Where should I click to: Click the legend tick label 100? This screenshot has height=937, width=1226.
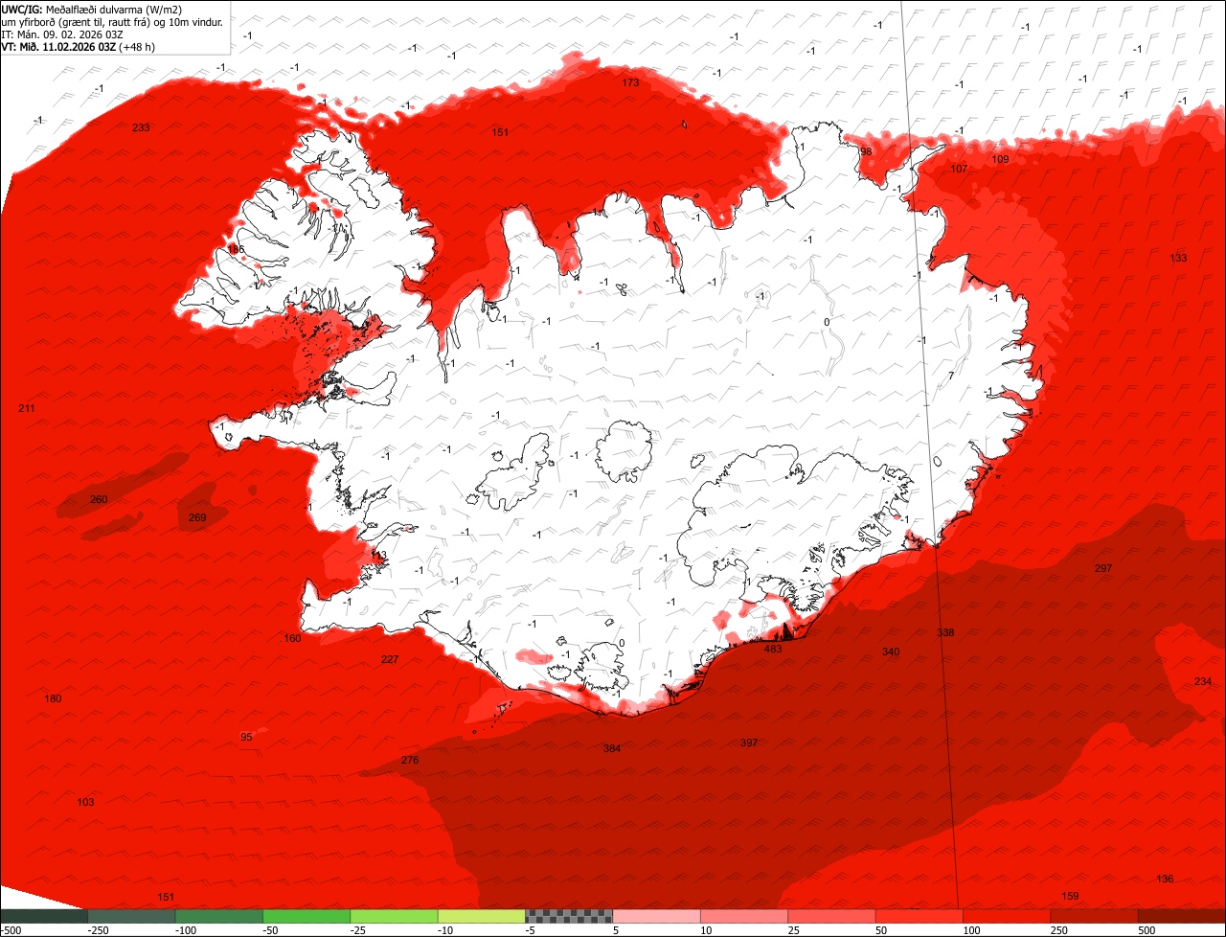970,930
